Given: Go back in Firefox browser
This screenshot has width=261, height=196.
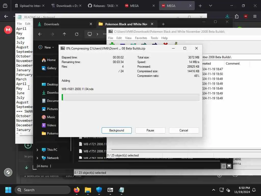Looking at the screenshot, I should pyautogui.click(x=6, y=16).
